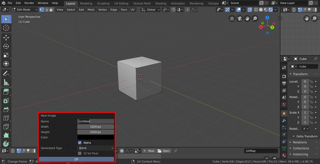This screenshot has width=320, height=164.
Task: Select the Move tool in the toolbar
Action: pos(6,37)
